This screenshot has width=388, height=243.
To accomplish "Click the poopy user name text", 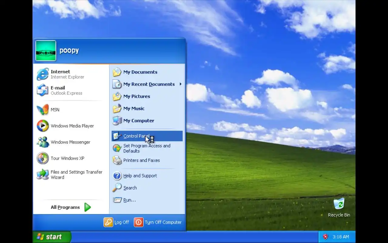I will click(69, 50).
